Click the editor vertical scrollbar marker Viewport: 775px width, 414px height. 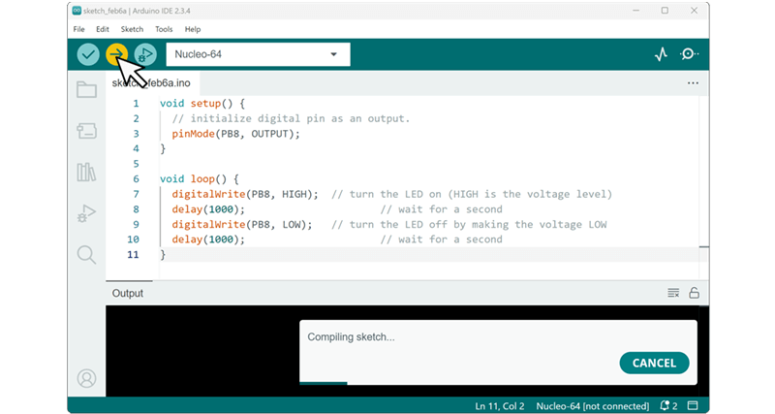click(x=704, y=246)
